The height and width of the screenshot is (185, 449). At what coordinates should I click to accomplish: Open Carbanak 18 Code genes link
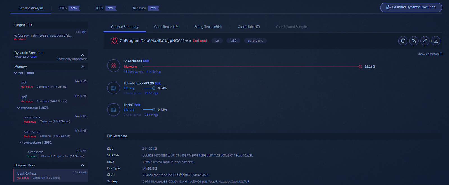pos(133,72)
